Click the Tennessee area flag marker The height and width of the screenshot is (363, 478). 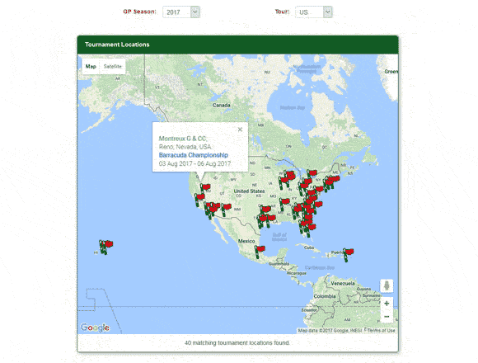point(284,204)
